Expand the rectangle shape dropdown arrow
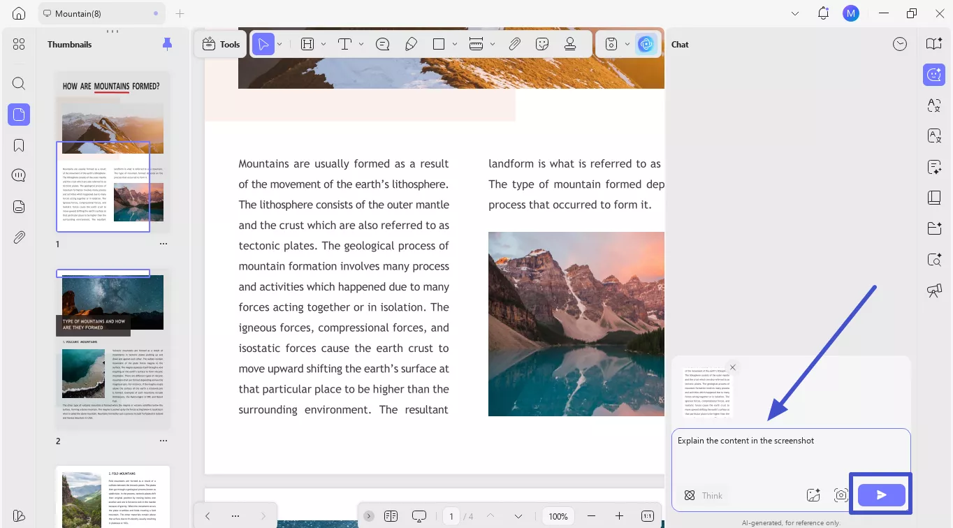This screenshot has width=953, height=528. [x=455, y=44]
